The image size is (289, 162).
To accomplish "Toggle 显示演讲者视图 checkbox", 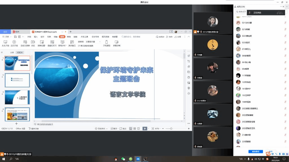I will coord(79,46).
